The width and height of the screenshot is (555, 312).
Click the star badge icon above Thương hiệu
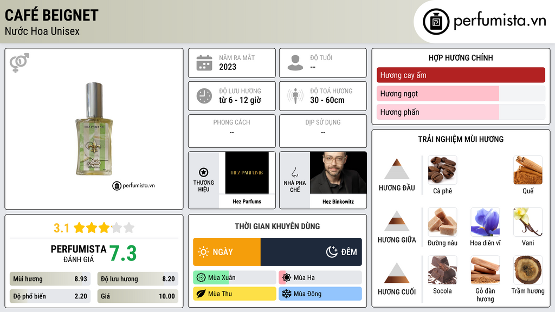204,172
